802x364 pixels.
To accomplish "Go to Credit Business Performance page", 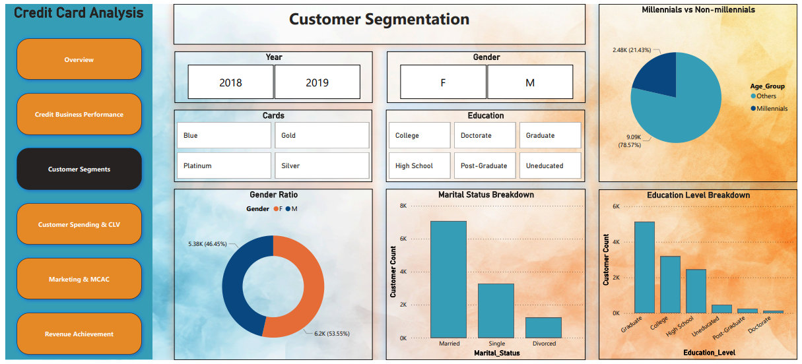I will point(79,115).
